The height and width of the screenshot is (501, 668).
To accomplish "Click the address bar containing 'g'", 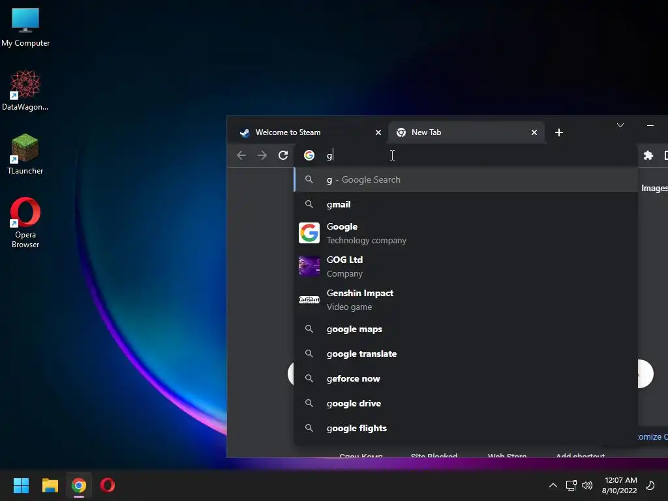I will (465, 155).
